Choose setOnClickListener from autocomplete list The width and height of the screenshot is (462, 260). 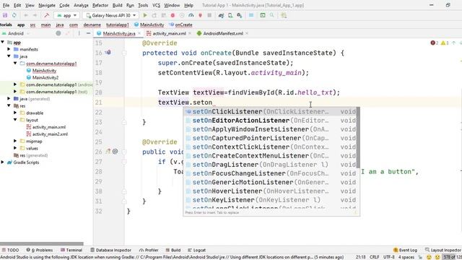[269, 112]
